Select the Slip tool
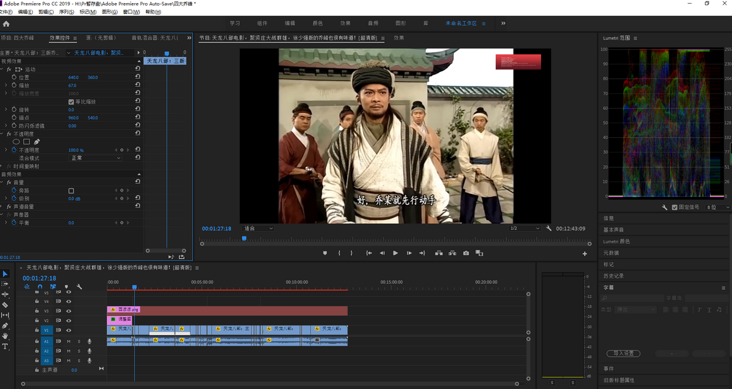 5,315
